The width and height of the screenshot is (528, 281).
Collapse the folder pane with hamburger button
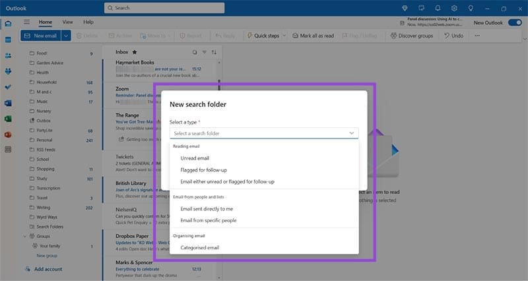click(x=26, y=22)
